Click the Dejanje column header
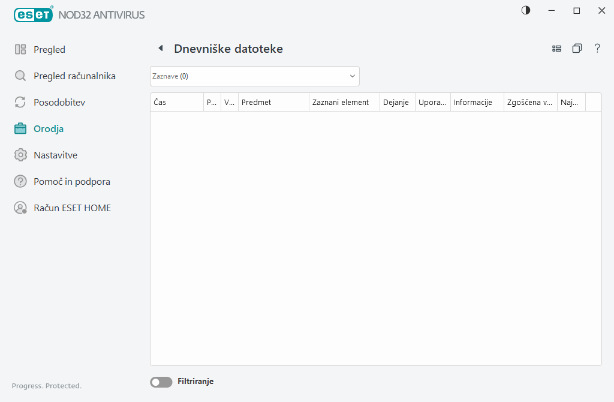 396,103
